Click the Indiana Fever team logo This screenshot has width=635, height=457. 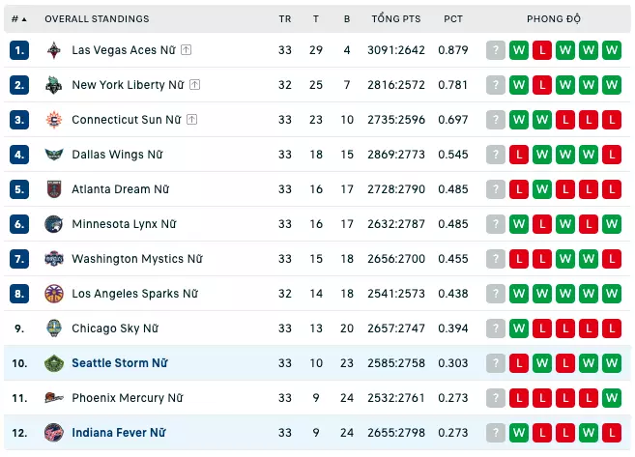54,433
